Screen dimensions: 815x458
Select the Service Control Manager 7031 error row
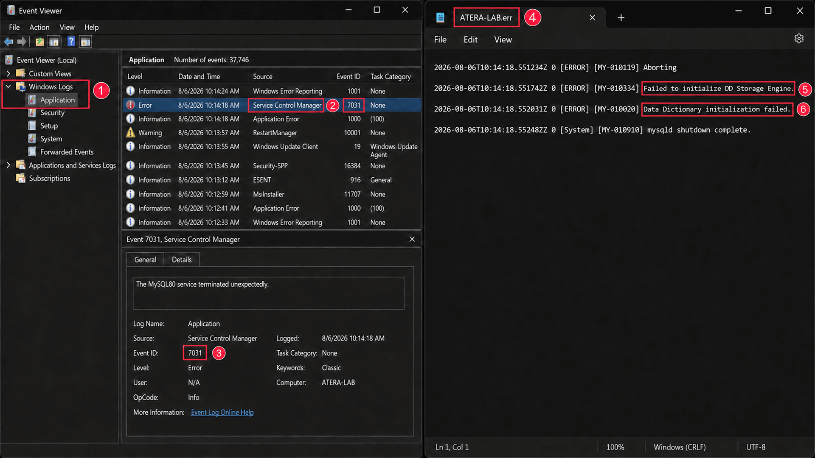coord(272,105)
